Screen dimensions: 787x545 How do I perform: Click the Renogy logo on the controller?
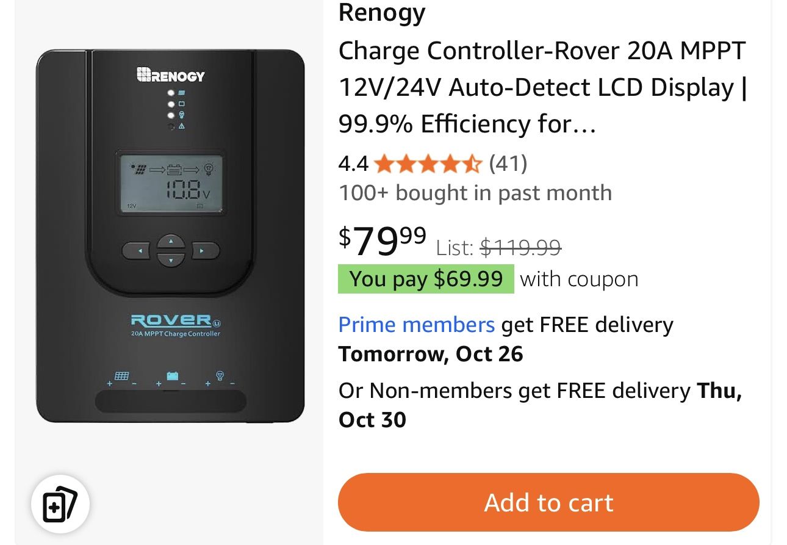170,76
